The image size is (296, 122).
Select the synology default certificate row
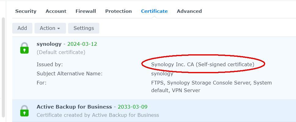(154, 68)
